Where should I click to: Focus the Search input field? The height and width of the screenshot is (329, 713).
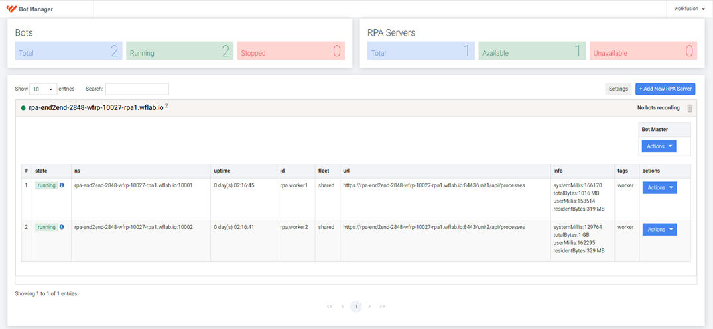coord(137,89)
